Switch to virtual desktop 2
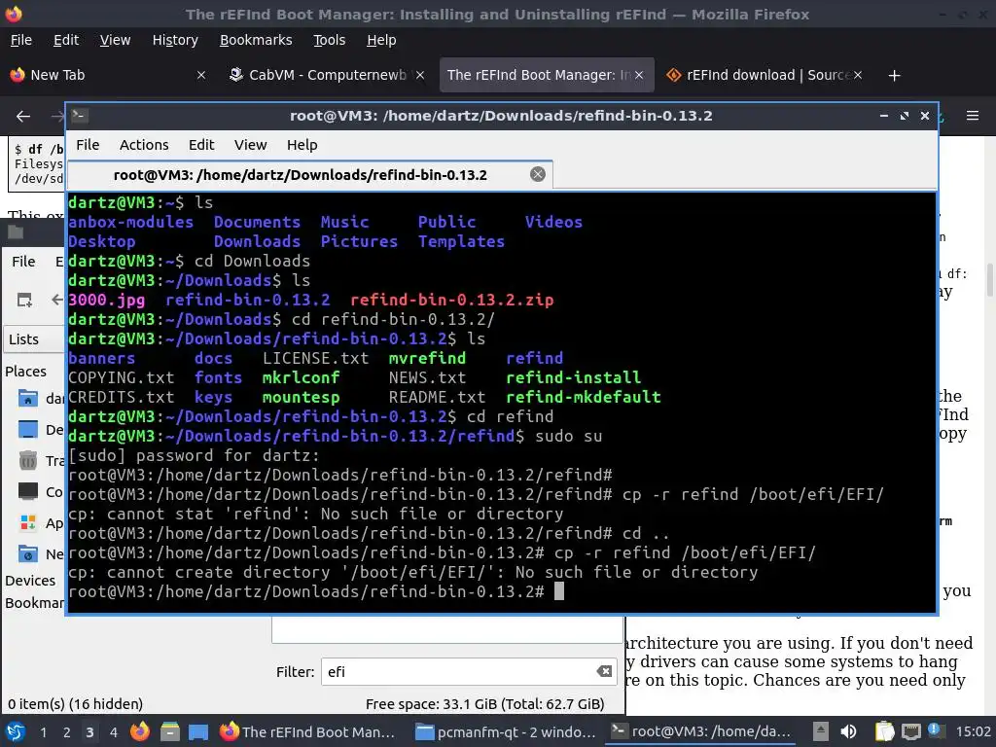The width and height of the screenshot is (996, 747). [67, 732]
